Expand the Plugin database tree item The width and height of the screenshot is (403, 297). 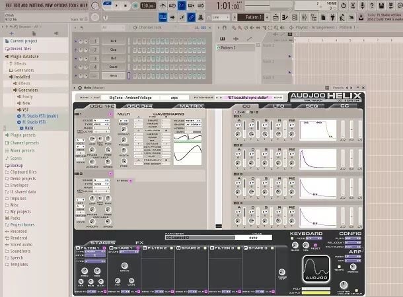(x=24, y=57)
